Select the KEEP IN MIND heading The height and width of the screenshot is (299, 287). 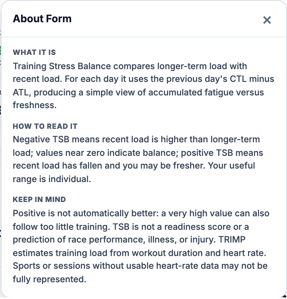(39, 200)
